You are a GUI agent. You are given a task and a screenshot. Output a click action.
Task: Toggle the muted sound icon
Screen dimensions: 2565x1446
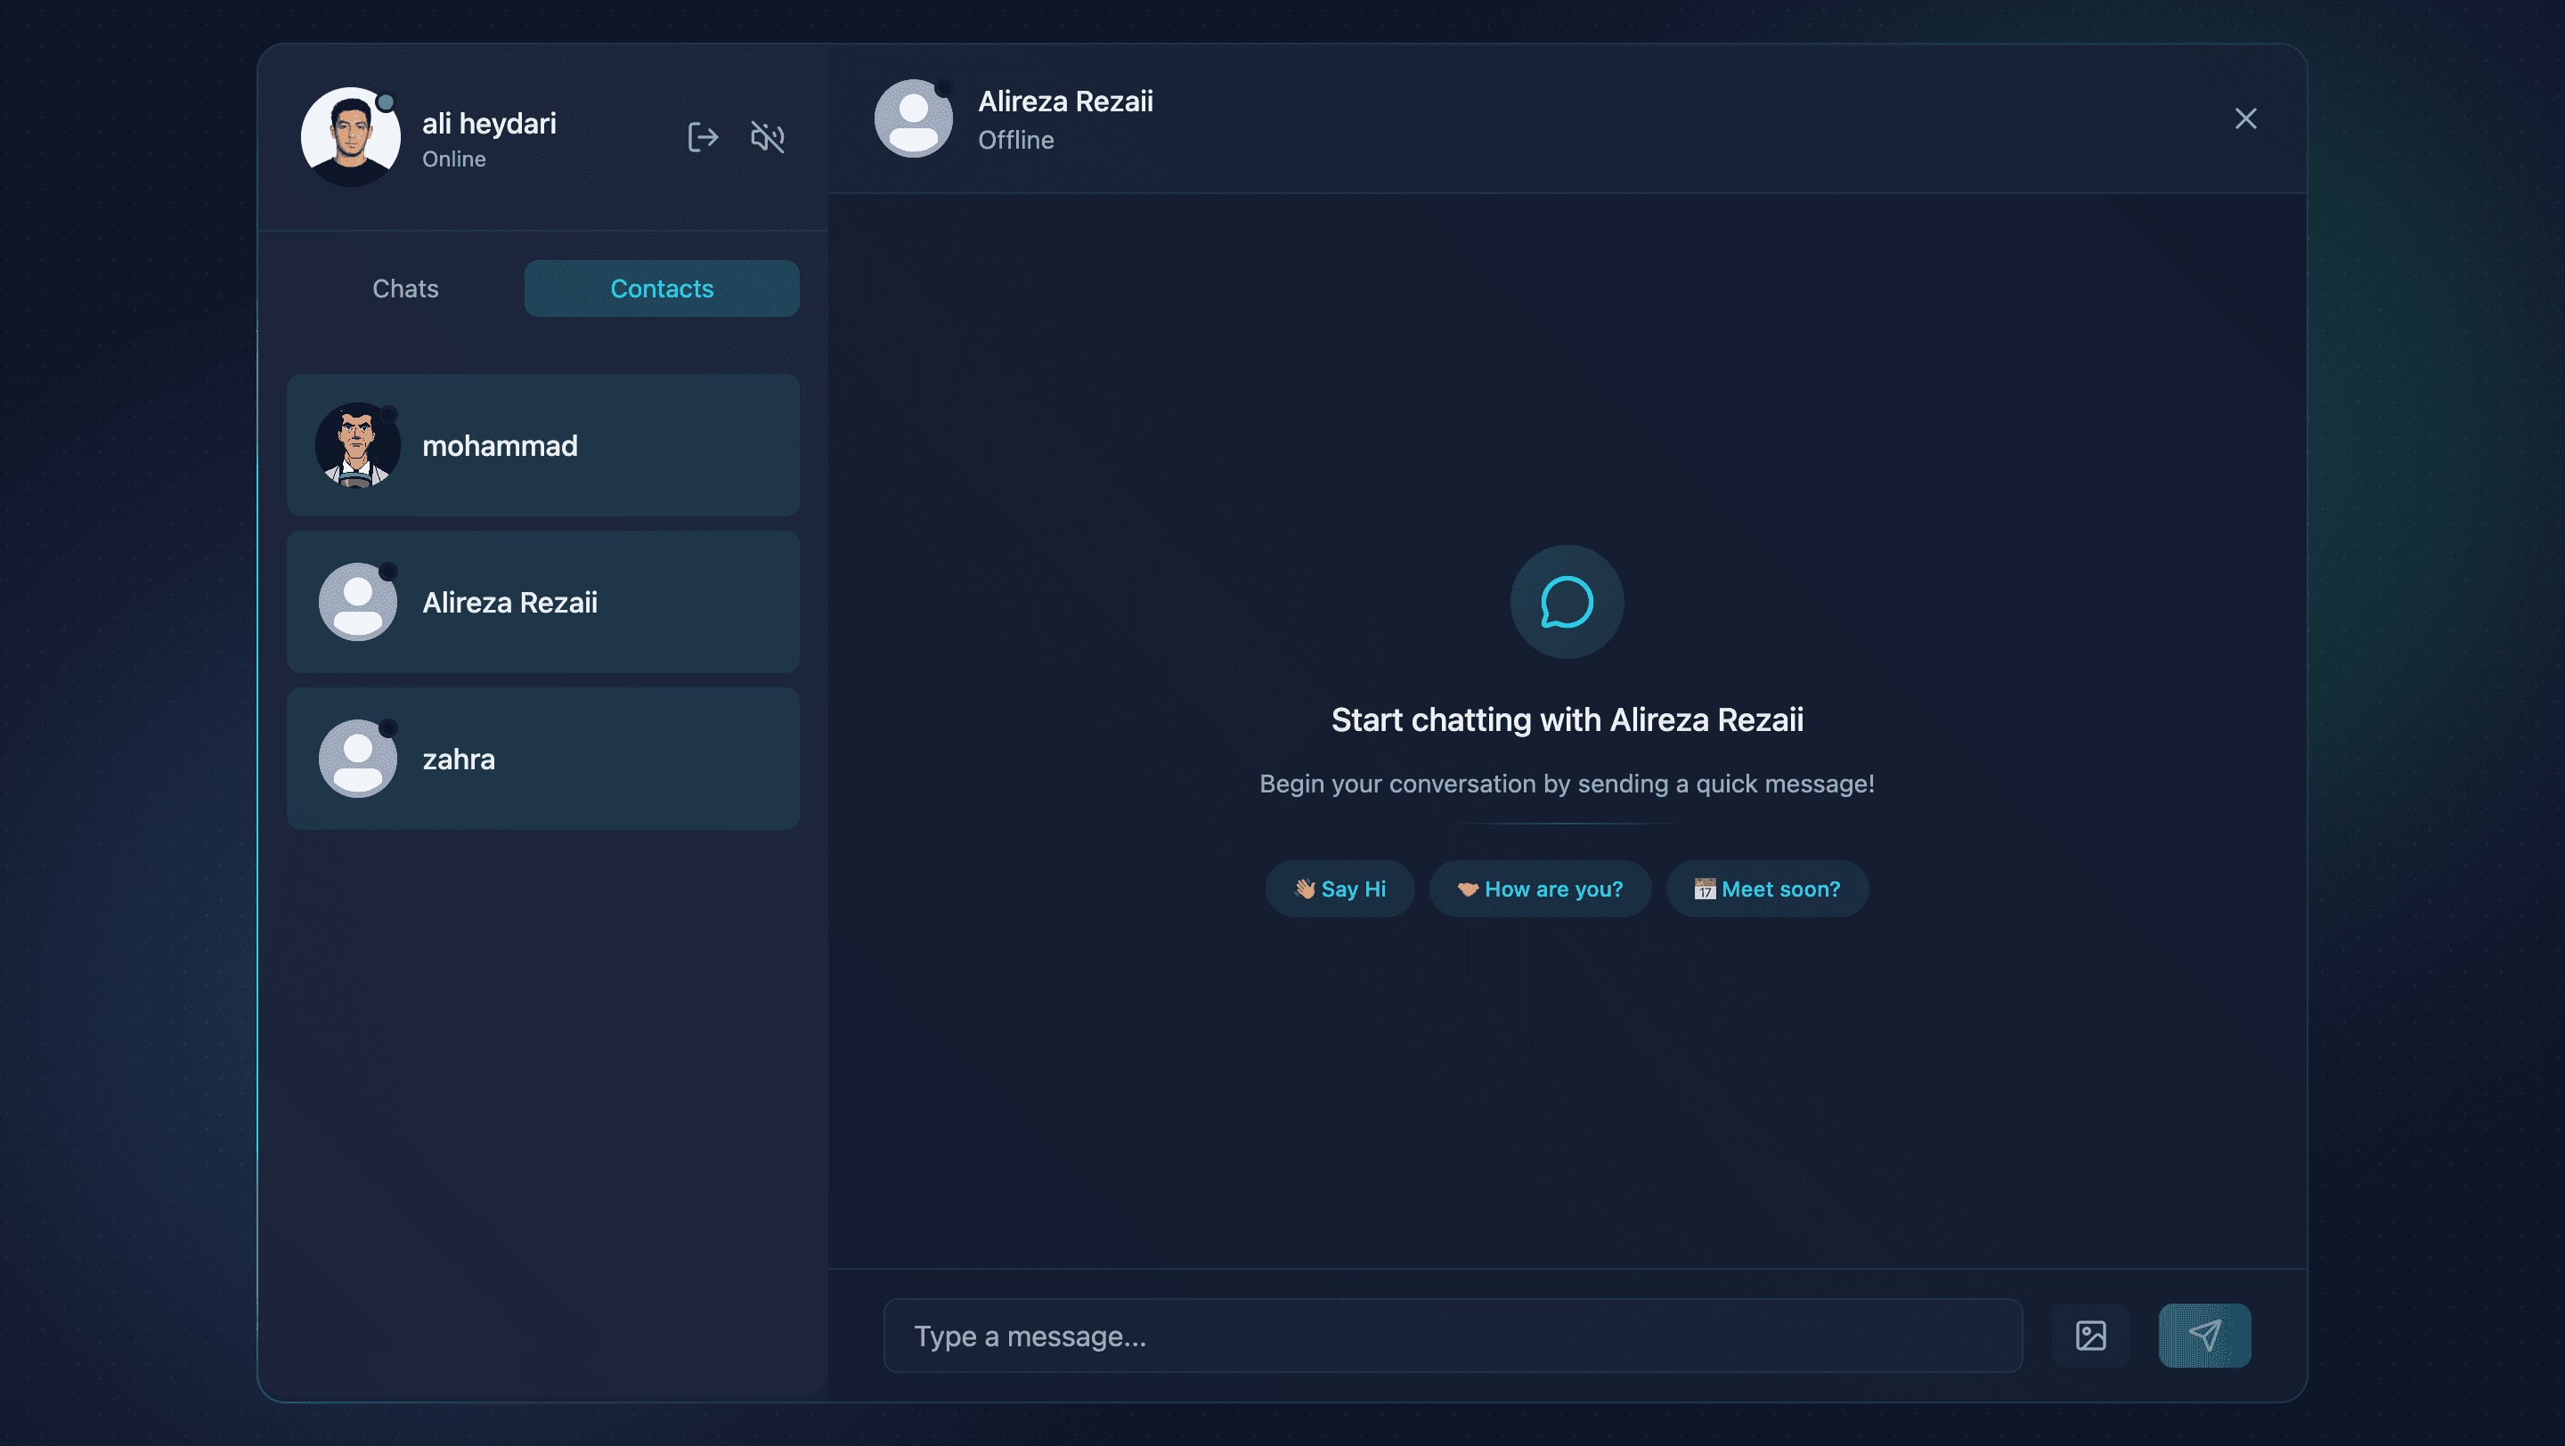tap(767, 136)
